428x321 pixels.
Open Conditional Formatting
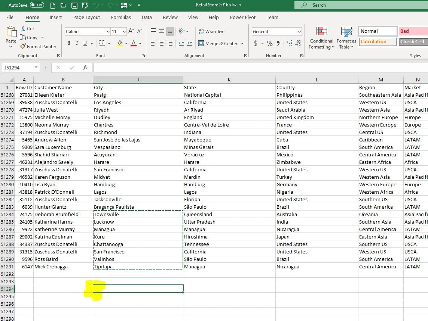click(x=321, y=37)
